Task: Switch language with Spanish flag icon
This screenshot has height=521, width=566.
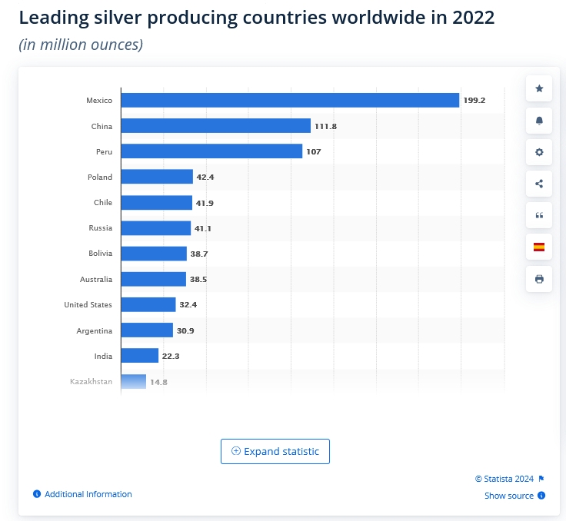Action: click(x=539, y=247)
